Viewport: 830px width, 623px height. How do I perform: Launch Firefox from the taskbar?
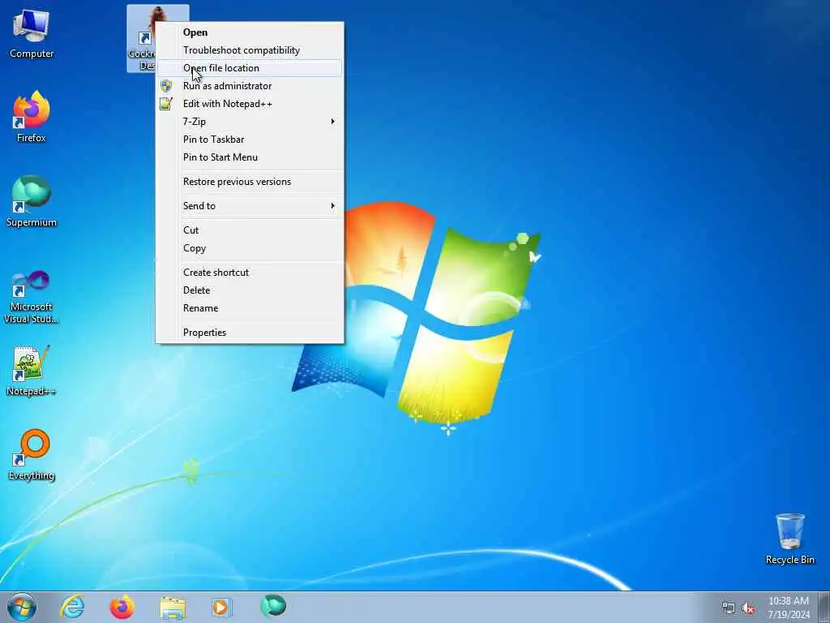pos(122,607)
